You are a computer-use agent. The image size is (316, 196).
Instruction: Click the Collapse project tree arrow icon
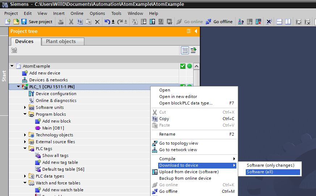coord(196,31)
